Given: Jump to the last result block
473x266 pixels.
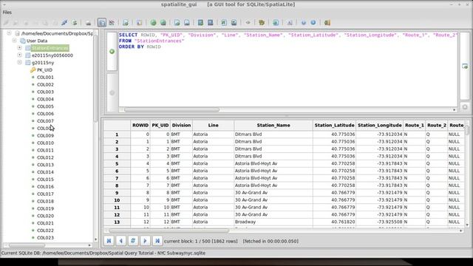Looking at the screenshot, I should tap(157, 241).
